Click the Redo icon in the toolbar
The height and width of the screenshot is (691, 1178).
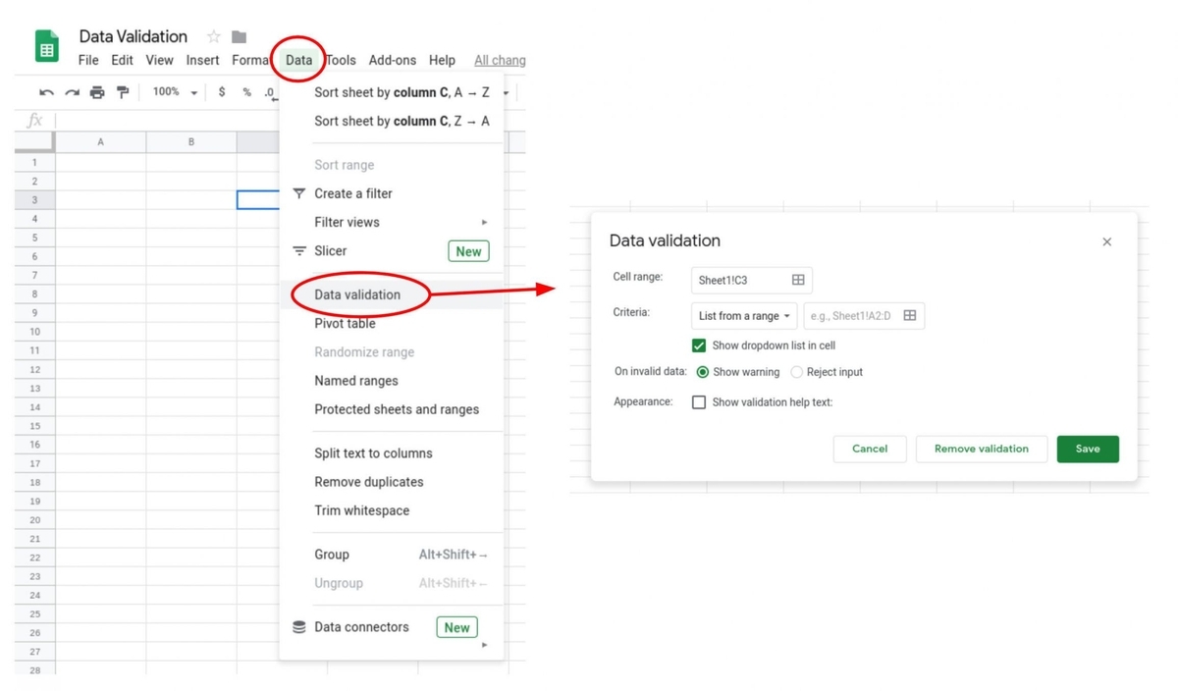click(71, 91)
